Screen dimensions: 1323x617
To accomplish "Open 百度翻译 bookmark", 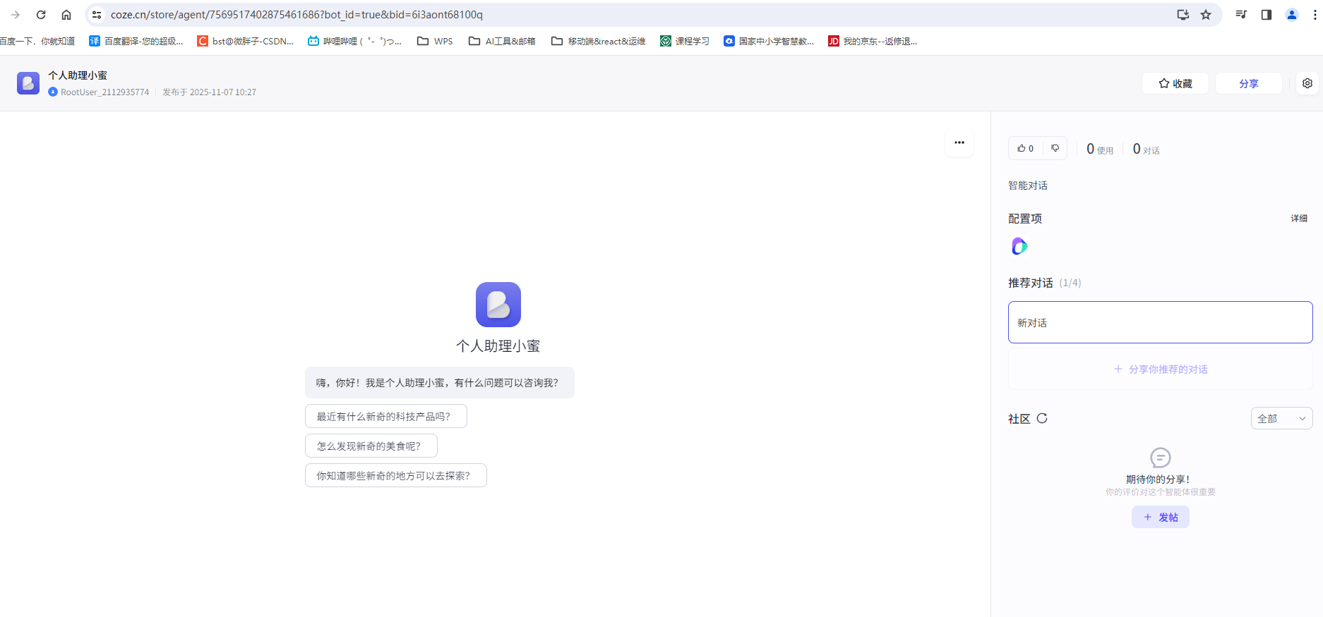I will coord(136,41).
